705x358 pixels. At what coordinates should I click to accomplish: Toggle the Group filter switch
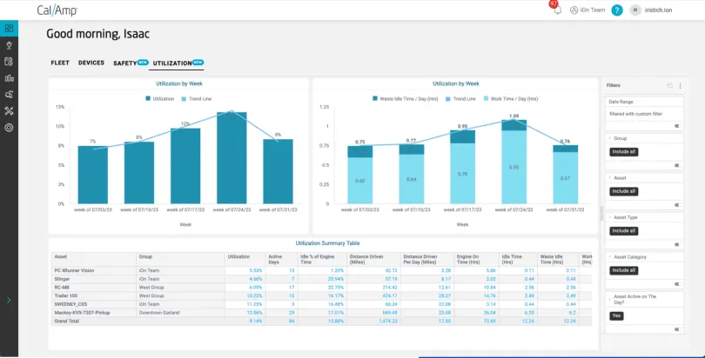pyautogui.click(x=676, y=166)
